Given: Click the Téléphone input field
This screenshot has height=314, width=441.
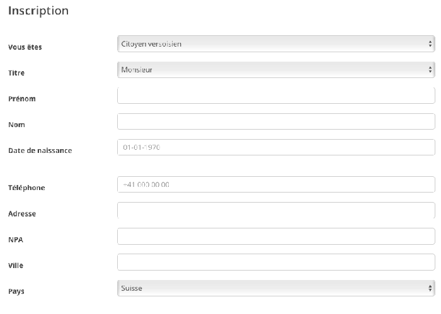Looking at the screenshot, I should [x=276, y=184].
